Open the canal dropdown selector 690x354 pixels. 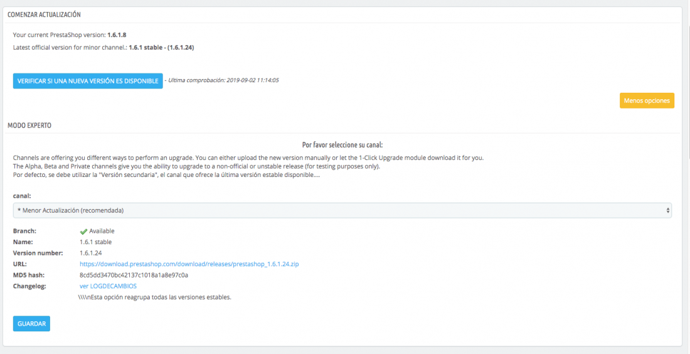pyautogui.click(x=342, y=210)
